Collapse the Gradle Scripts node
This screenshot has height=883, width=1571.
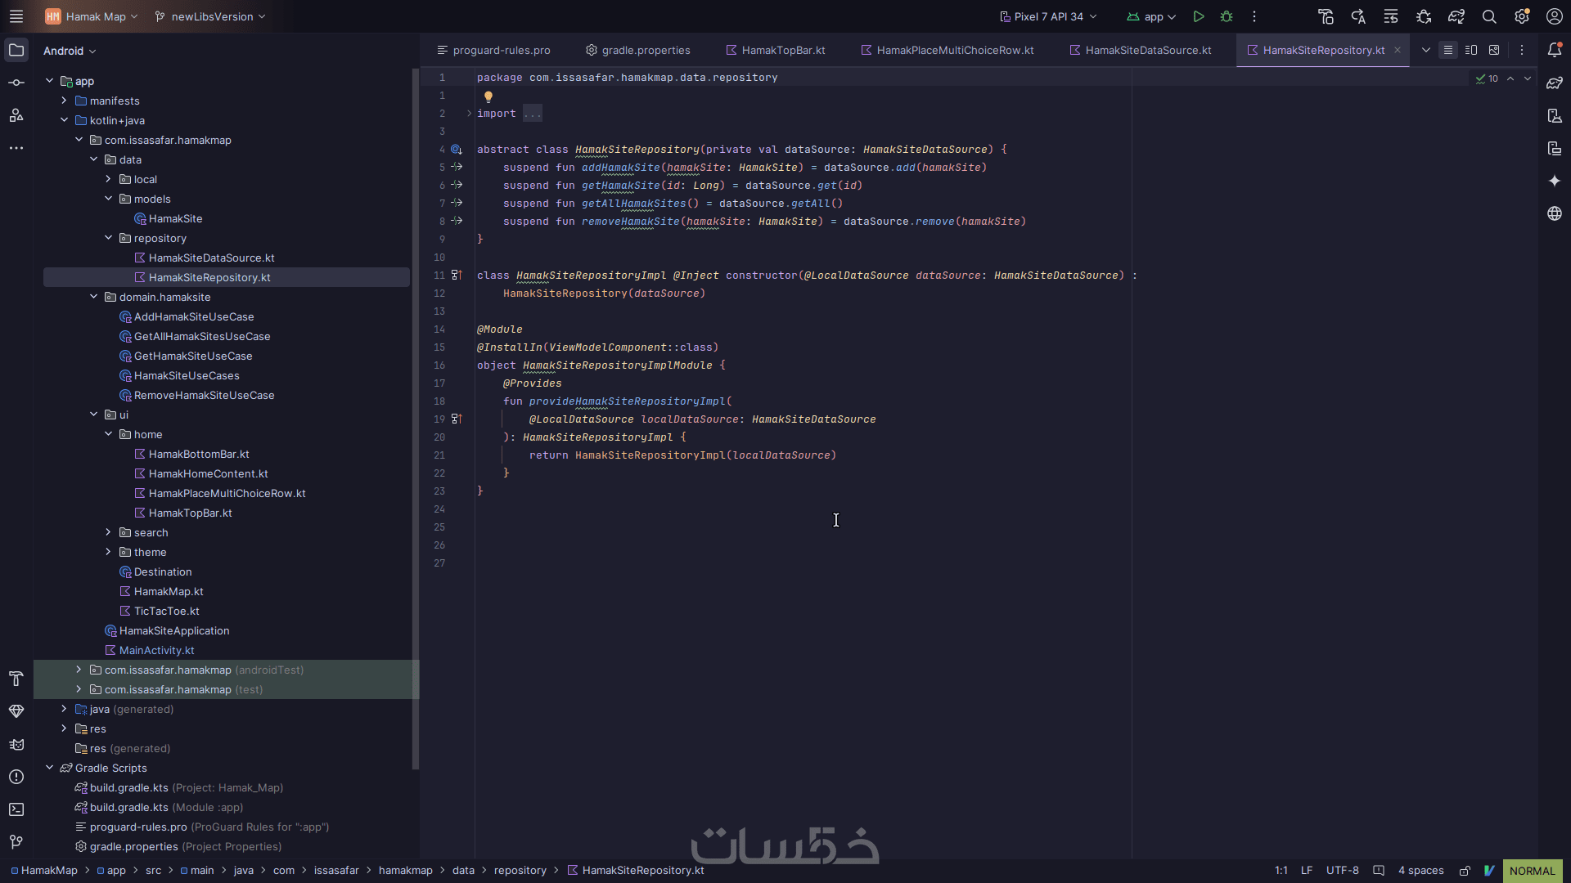(50, 768)
